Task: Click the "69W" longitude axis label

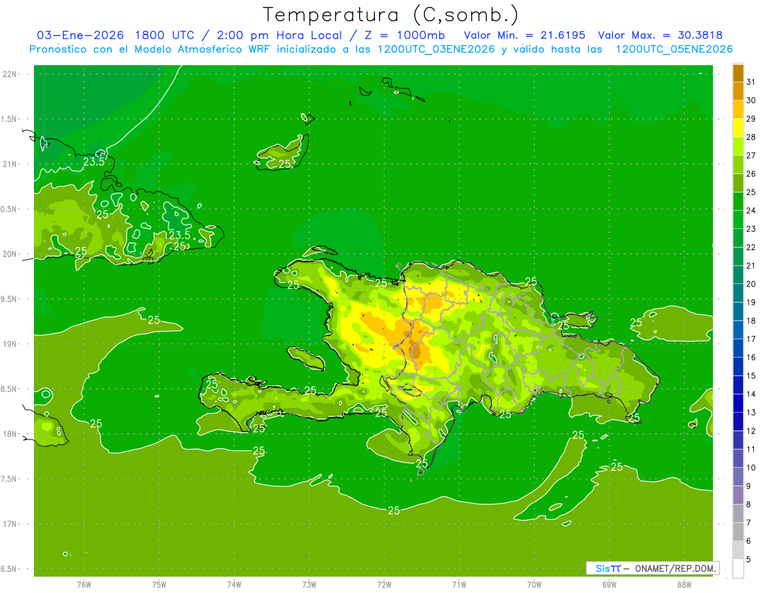Action: pyautogui.click(x=609, y=583)
